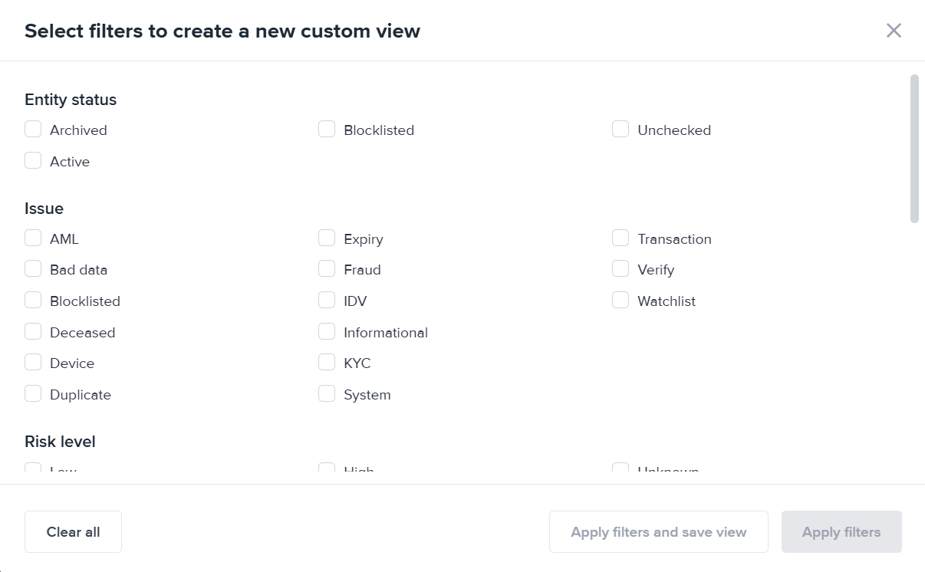The width and height of the screenshot is (925, 572).
Task: Close the custom view filter dialog
Action: coord(894,31)
